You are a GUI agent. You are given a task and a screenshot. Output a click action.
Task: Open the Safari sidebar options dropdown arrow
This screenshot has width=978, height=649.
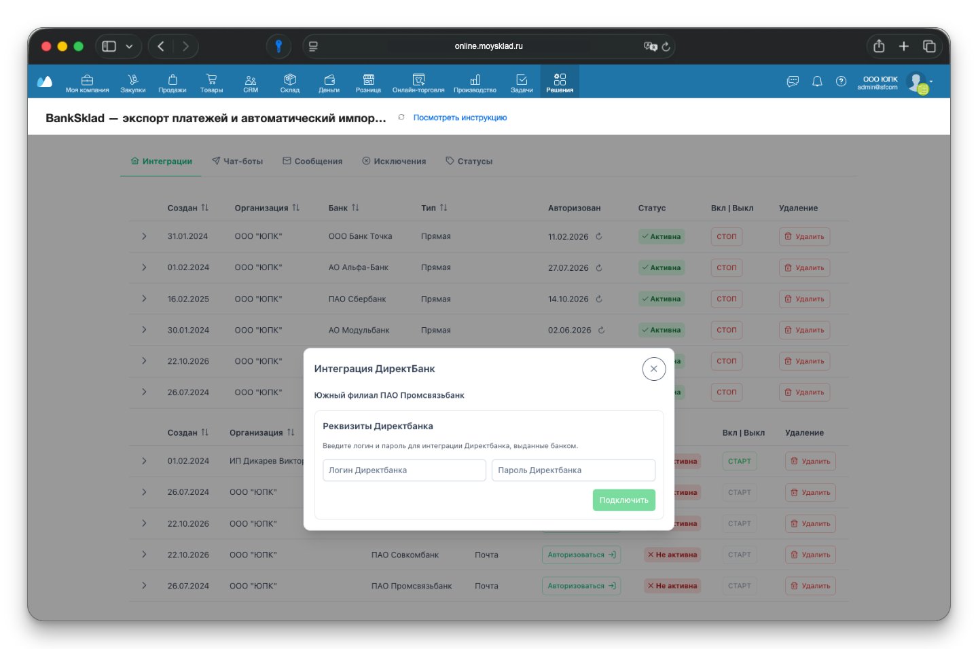(x=129, y=46)
